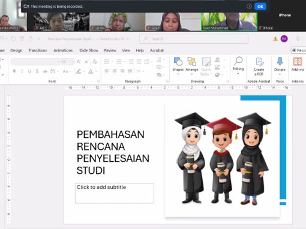Viewport: 306px width, 229px height.
Task: Align text right
Action: [122, 71]
